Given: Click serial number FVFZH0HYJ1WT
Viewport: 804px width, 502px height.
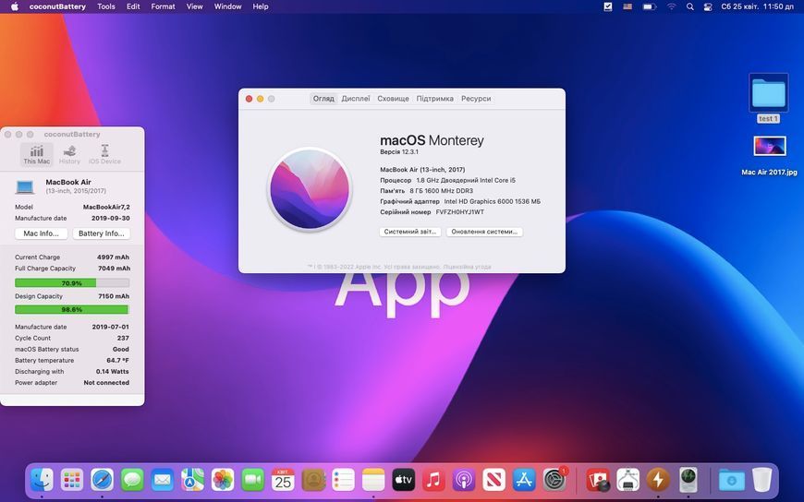Looking at the screenshot, I should [460, 212].
